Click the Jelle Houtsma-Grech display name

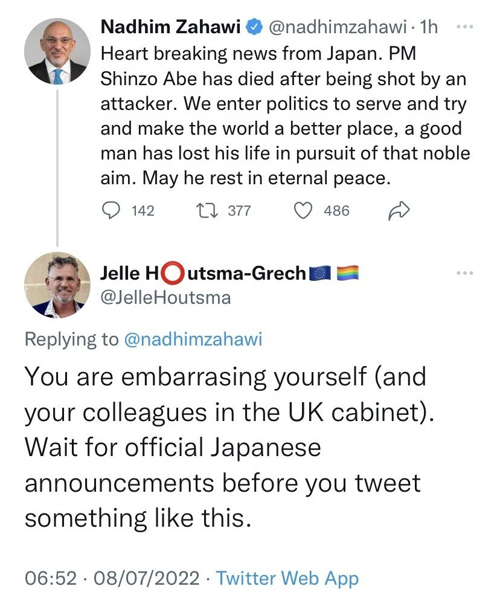click(203, 274)
